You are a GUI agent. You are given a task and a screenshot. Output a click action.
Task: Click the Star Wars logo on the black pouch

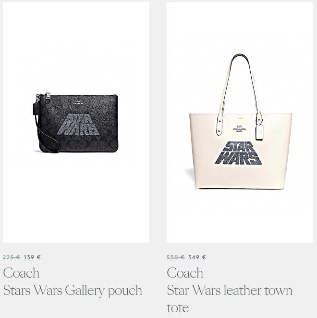tap(78, 125)
